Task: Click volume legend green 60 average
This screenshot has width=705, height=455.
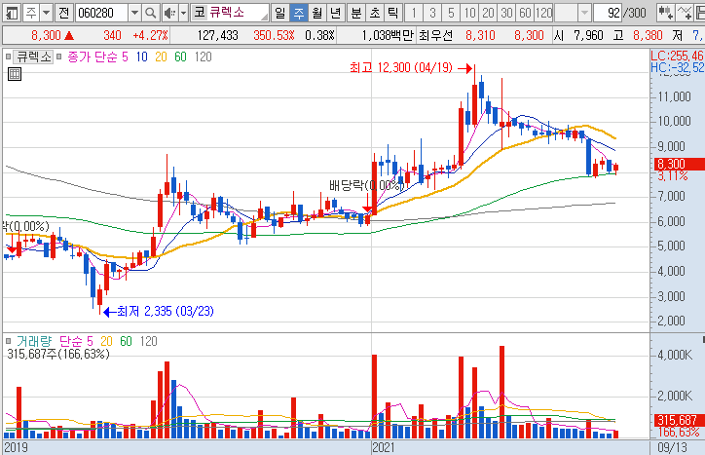Action: 126,341
